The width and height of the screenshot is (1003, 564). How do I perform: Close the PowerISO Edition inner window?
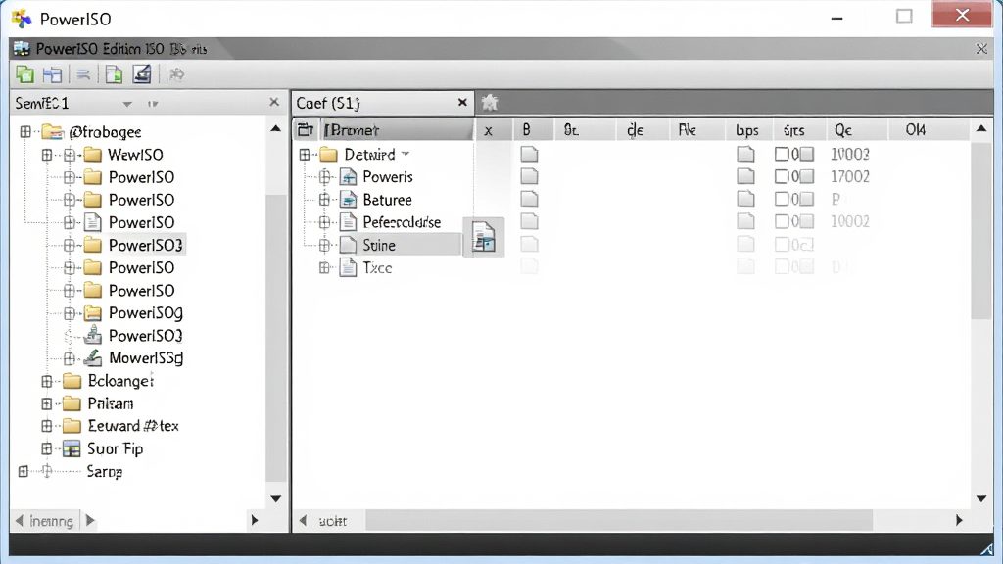point(981,49)
